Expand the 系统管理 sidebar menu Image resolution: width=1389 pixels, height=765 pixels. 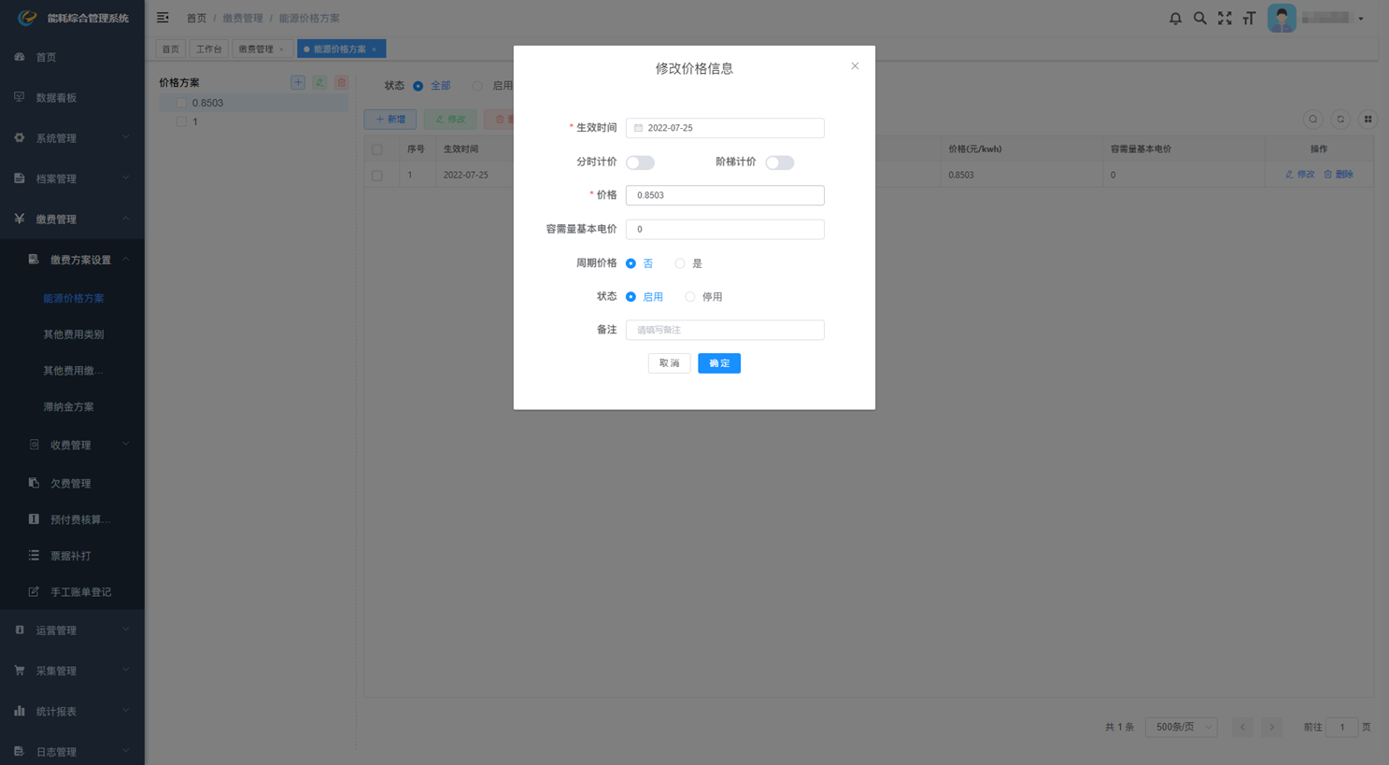pyautogui.click(x=72, y=138)
